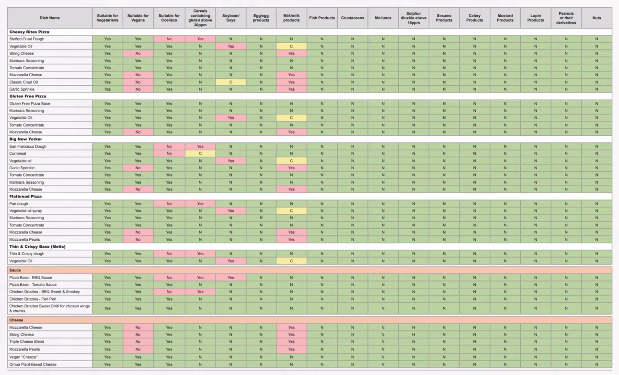Click the 'Soybean/Soya' column header
The height and width of the screenshot is (375, 619).
[230, 18]
